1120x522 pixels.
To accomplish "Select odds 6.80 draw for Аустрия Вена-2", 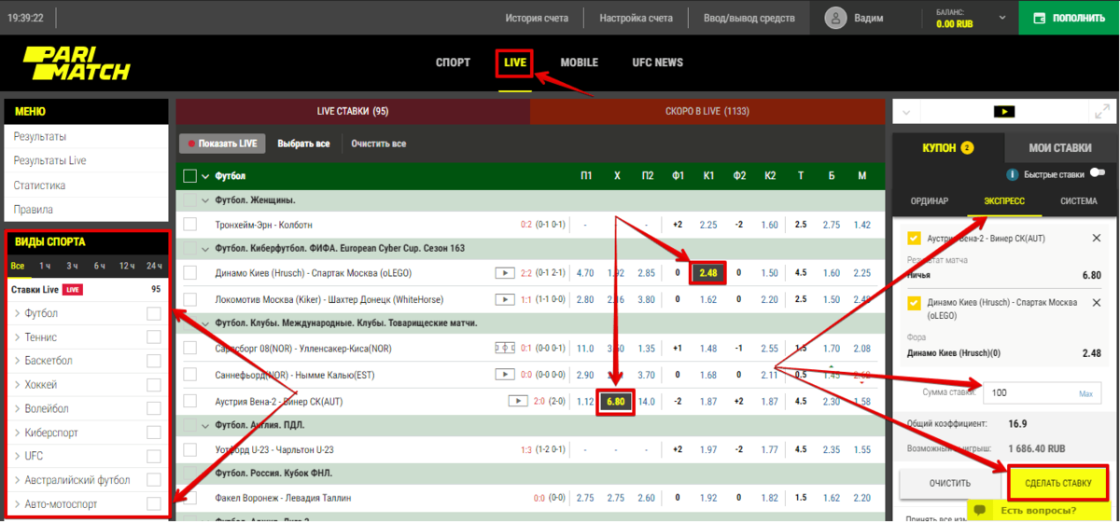I will (x=615, y=402).
